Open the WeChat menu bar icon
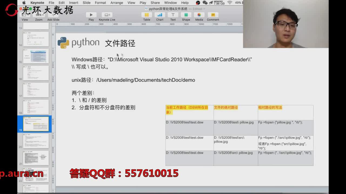 [205, 3]
